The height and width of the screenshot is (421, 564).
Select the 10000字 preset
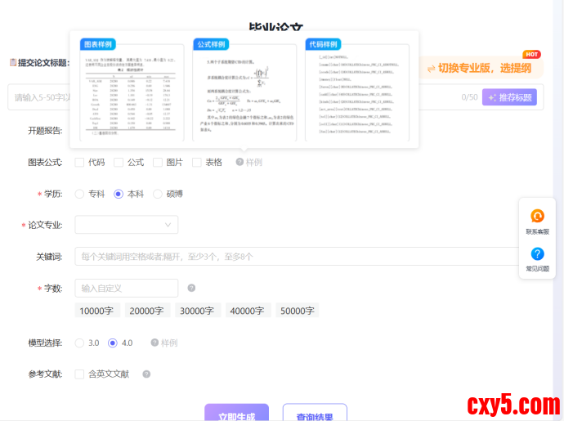click(x=97, y=311)
